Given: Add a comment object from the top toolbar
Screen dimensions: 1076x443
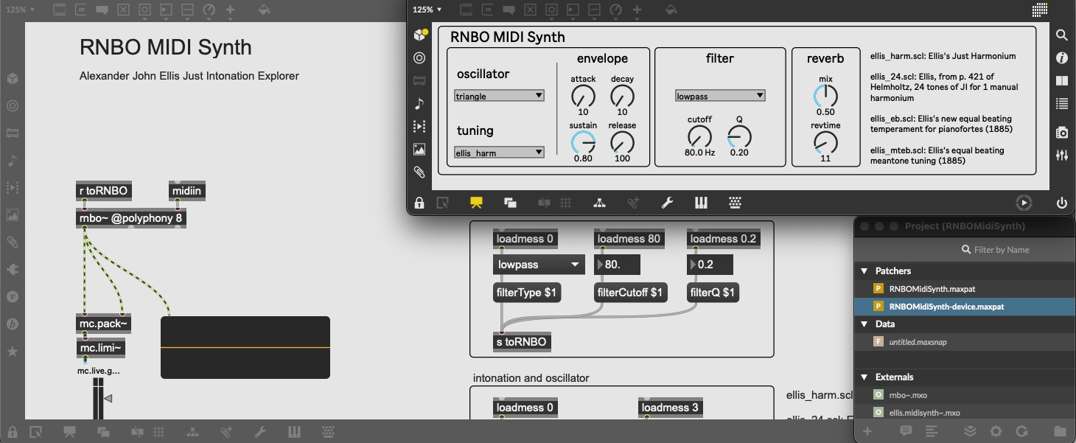Looking at the screenshot, I should pyautogui.click(x=509, y=10).
